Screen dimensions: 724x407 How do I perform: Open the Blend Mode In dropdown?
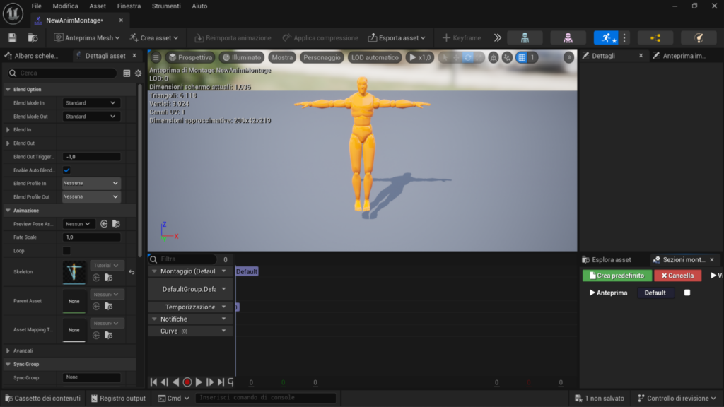click(x=91, y=103)
